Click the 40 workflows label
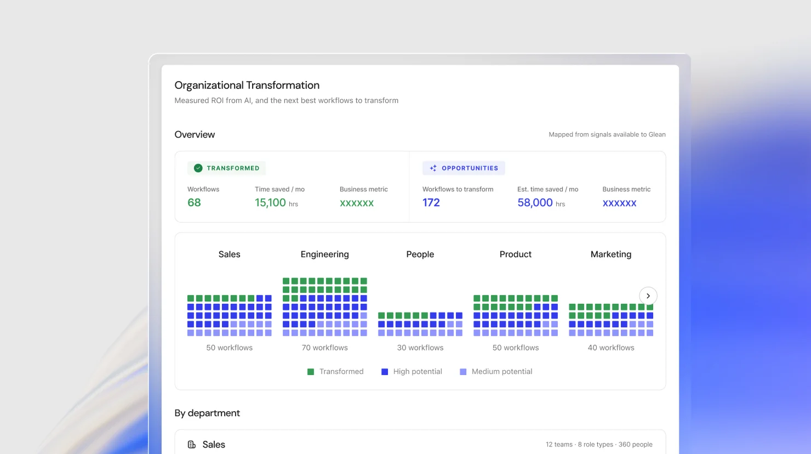811x454 pixels. (611, 348)
